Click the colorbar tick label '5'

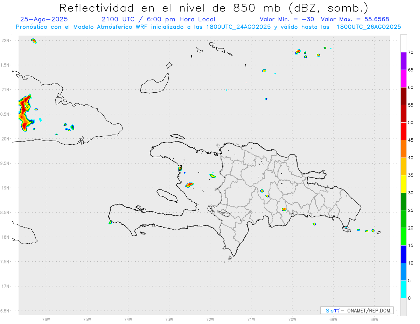coord(409,281)
